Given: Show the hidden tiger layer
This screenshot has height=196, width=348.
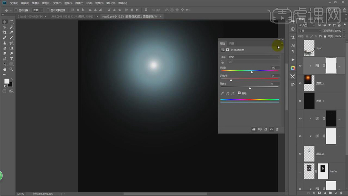Looking at the screenshot, I should 300,48.
